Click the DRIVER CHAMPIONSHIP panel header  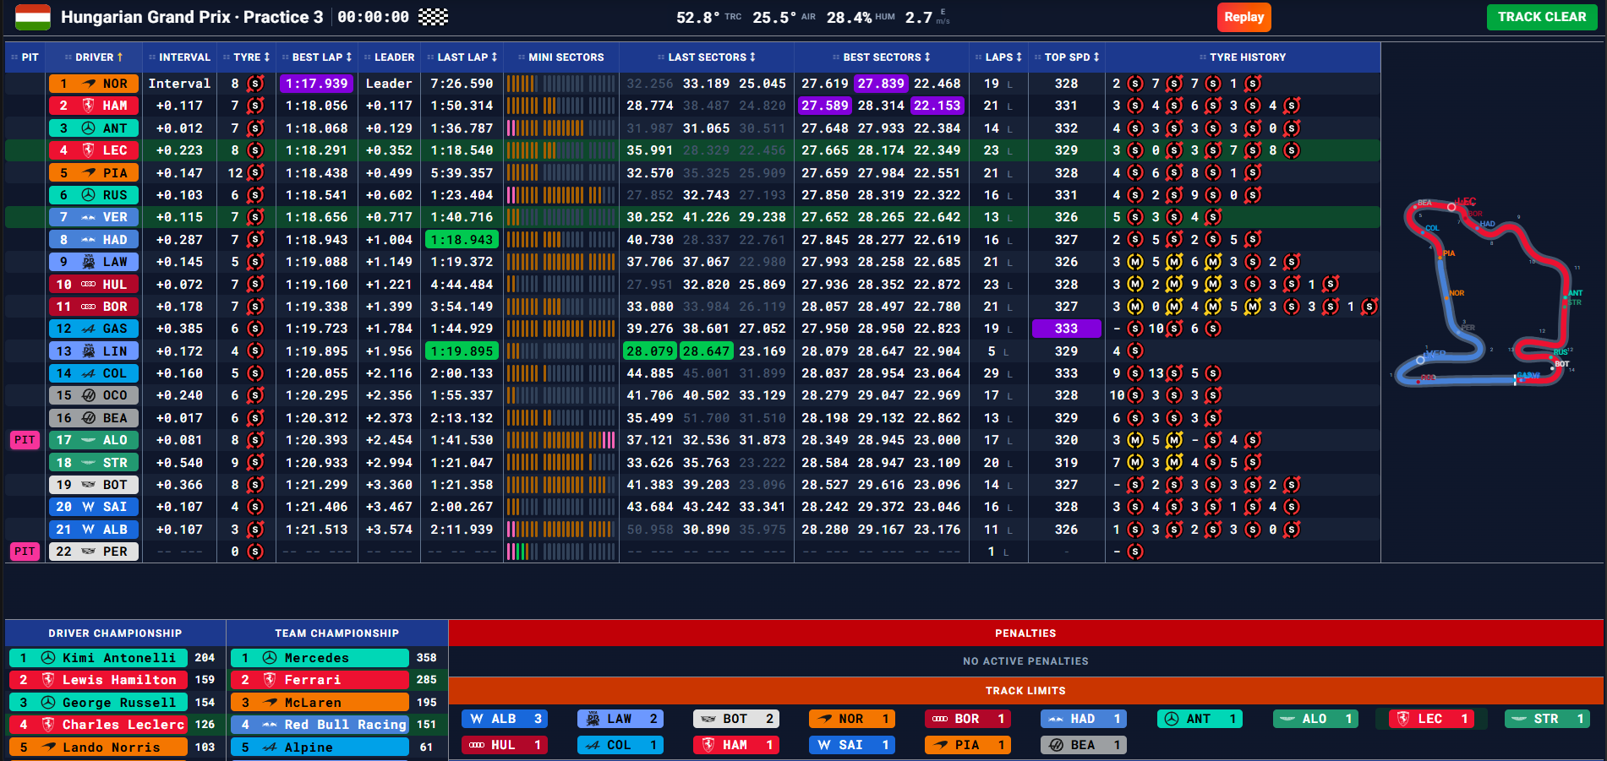[x=115, y=633]
